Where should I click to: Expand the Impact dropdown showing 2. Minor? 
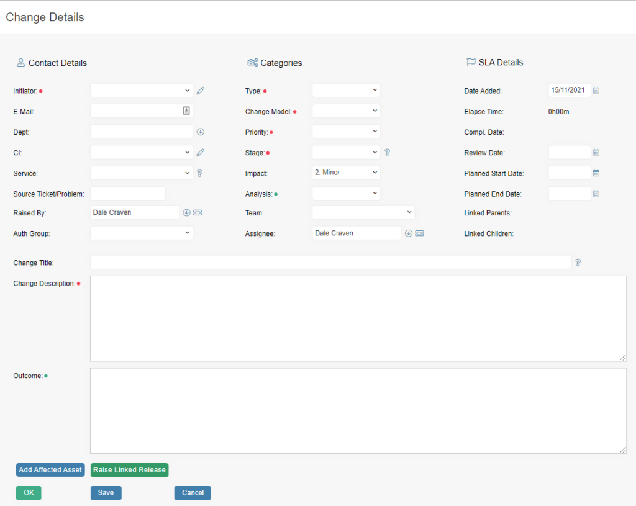coord(346,173)
